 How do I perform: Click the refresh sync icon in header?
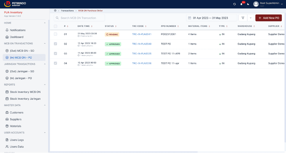pos(235,4)
